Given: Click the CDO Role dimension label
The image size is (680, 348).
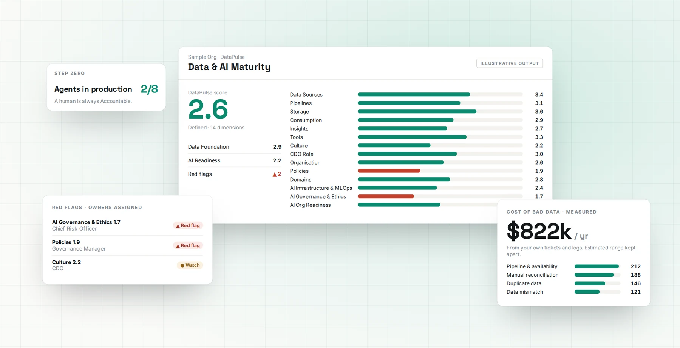Looking at the screenshot, I should (302, 154).
